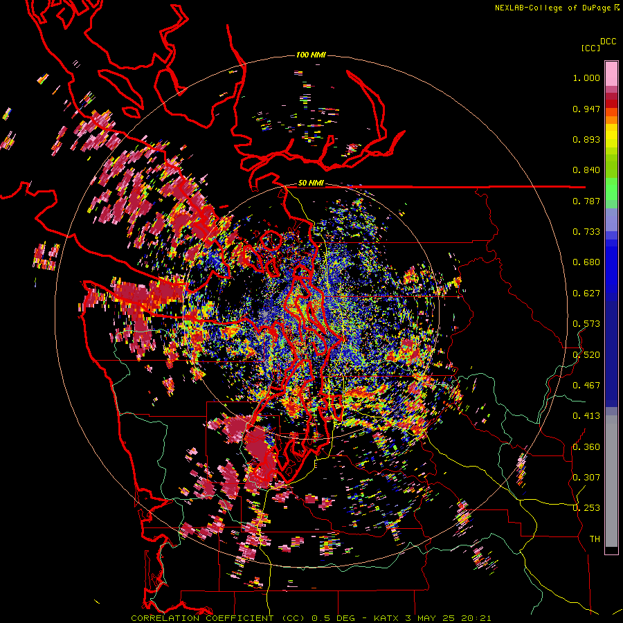
Task: Select the 0.520 color scale value
Action: [x=586, y=355]
